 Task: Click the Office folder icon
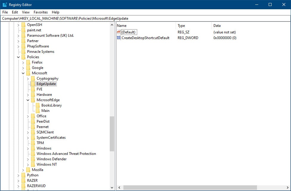[x=33, y=116]
